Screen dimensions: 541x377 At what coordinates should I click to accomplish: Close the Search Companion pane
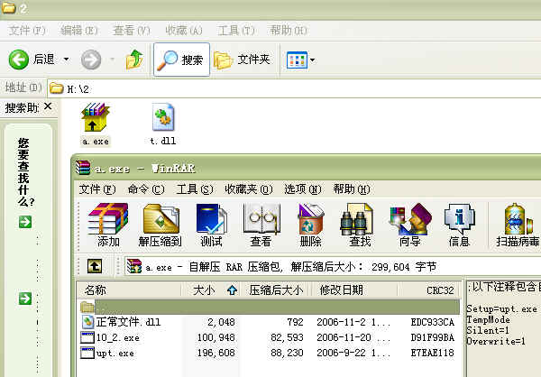pyautogui.click(x=48, y=106)
